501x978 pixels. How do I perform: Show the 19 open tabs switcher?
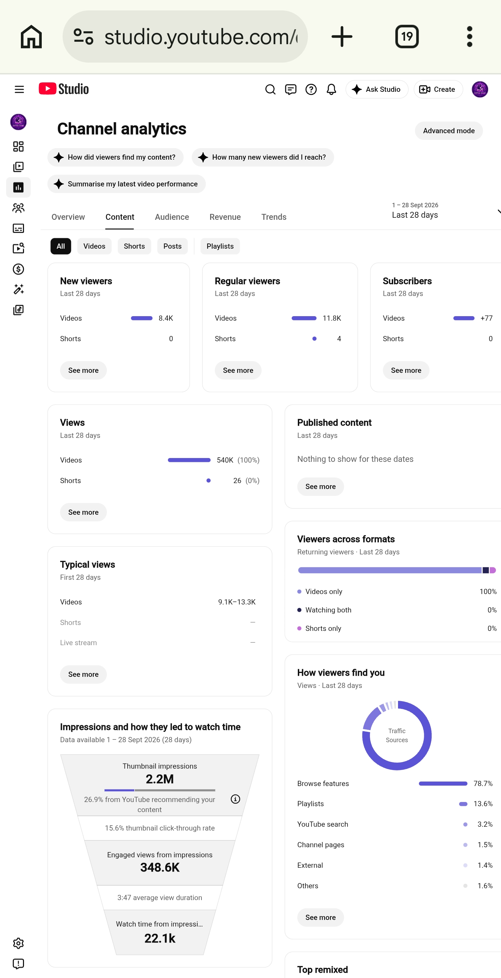click(x=407, y=37)
